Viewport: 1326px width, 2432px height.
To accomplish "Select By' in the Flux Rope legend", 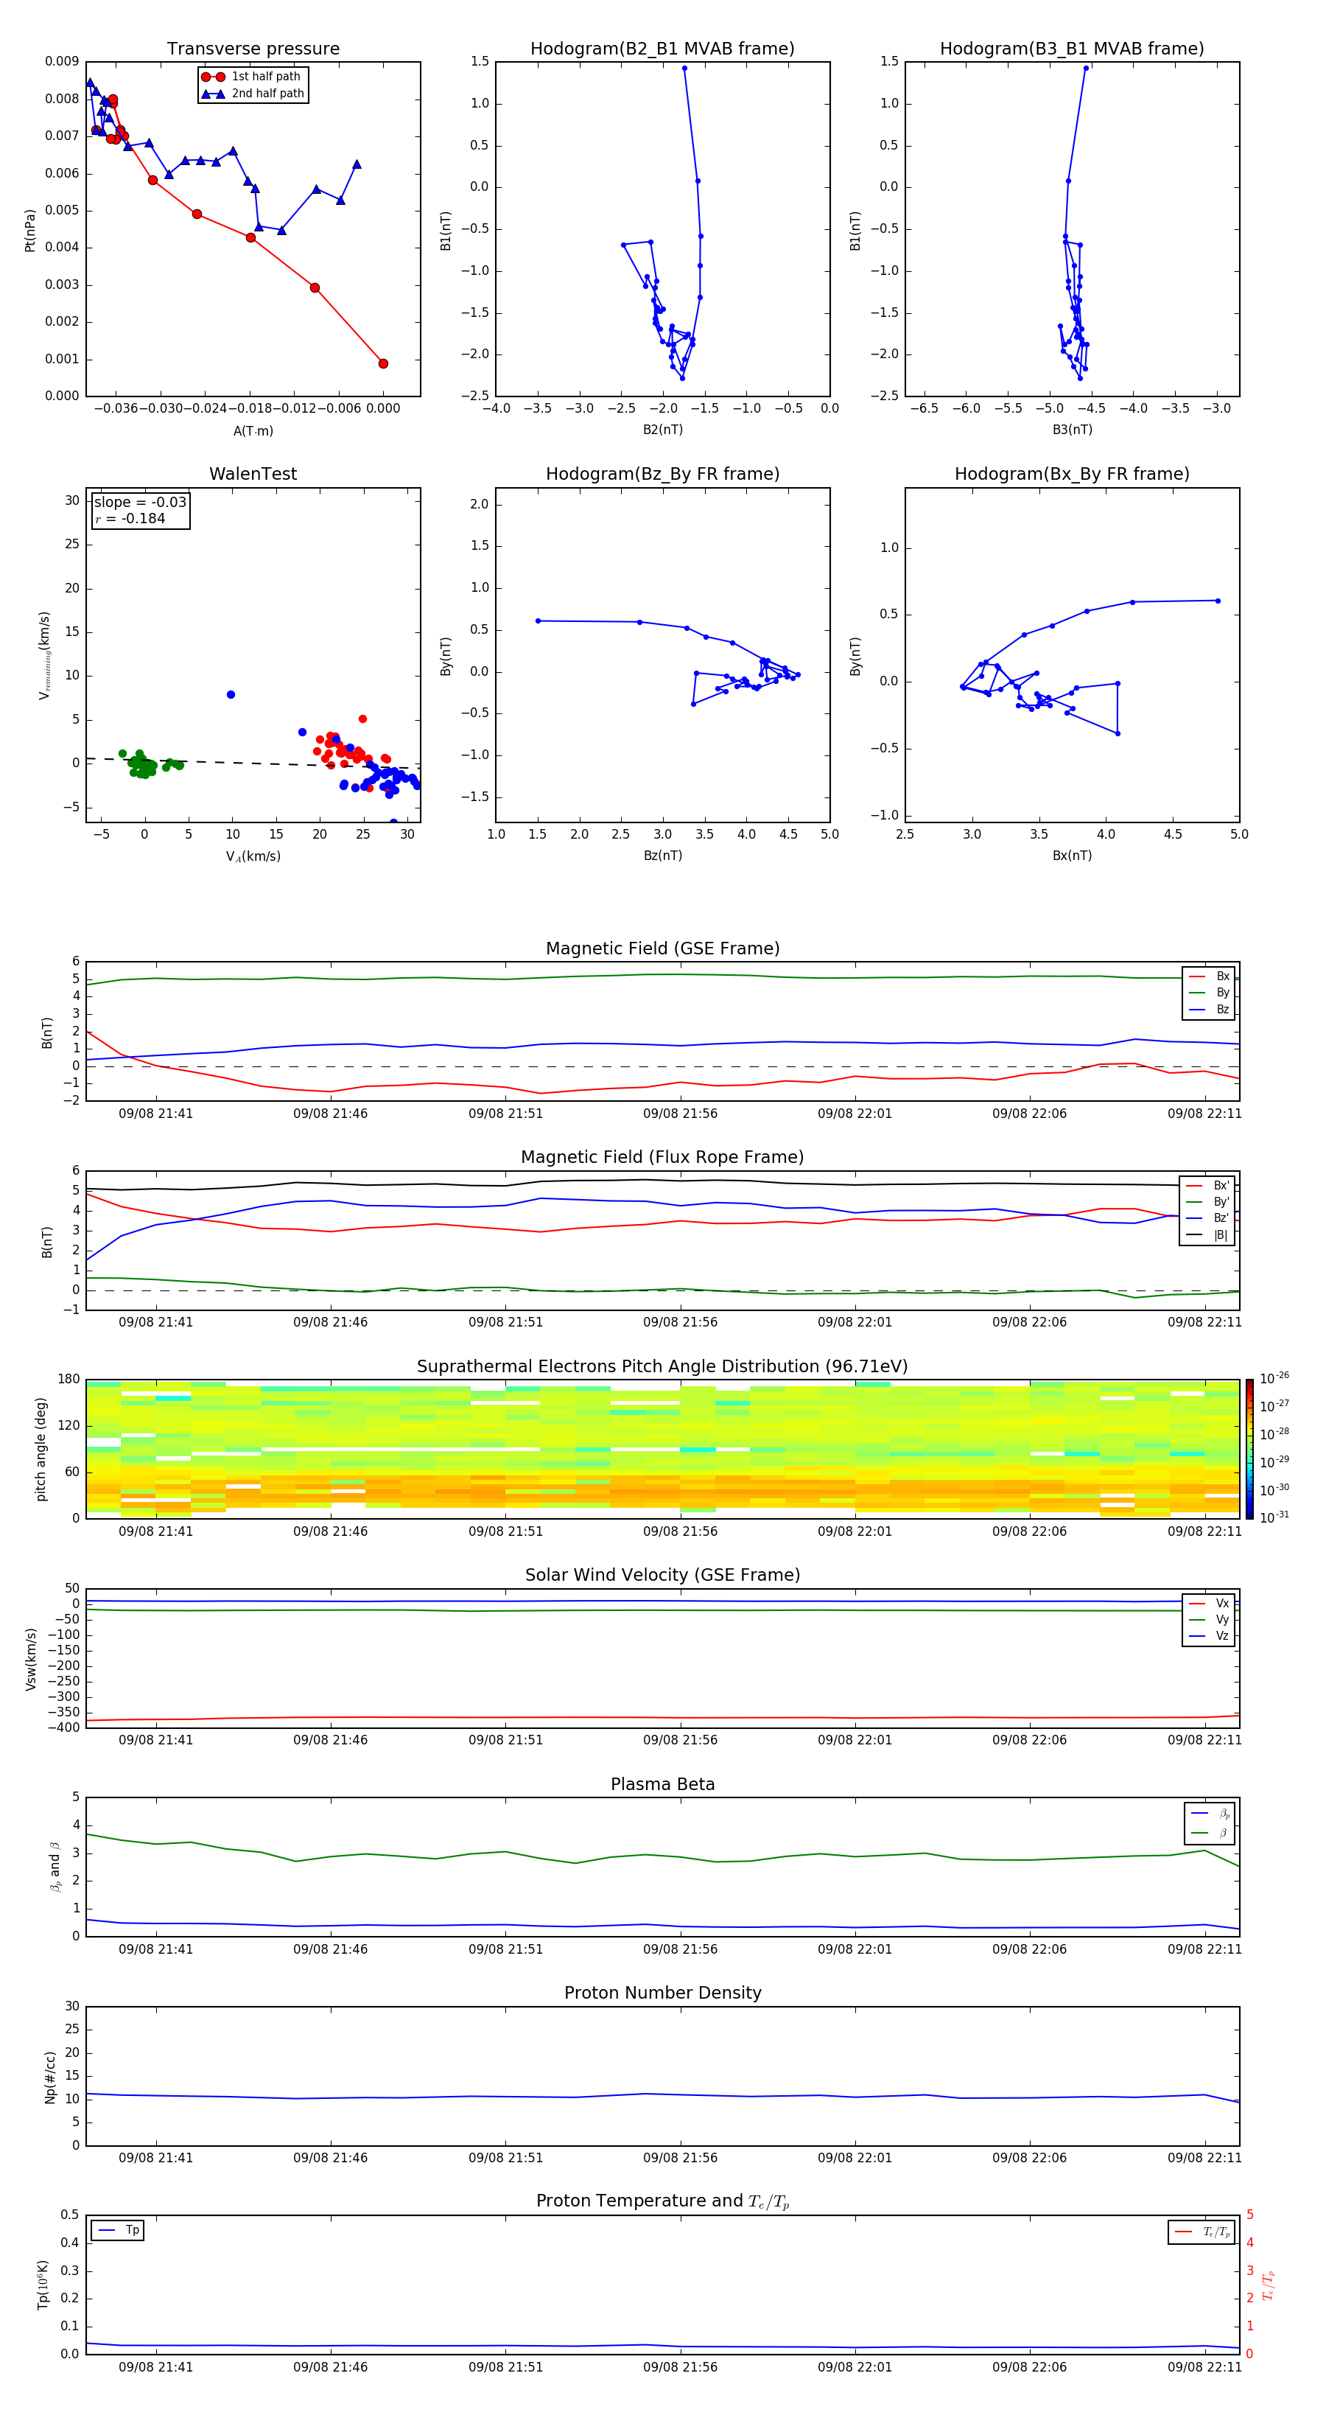I will point(1208,1202).
